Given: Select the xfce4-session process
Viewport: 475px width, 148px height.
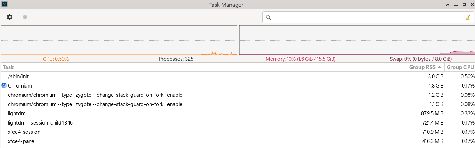Looking at the screenshot, I should click(238, 132).
